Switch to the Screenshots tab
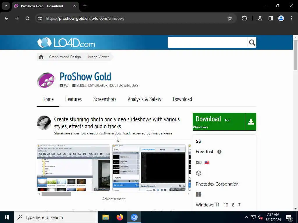The image size is (298, 223). coord(105,99)
